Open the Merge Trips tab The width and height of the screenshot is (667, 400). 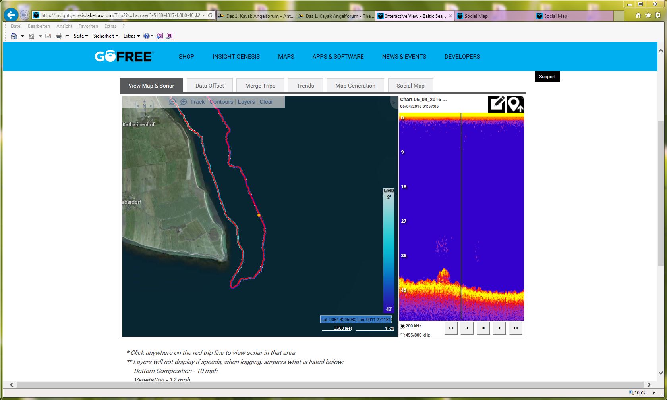tap(260, 86)
